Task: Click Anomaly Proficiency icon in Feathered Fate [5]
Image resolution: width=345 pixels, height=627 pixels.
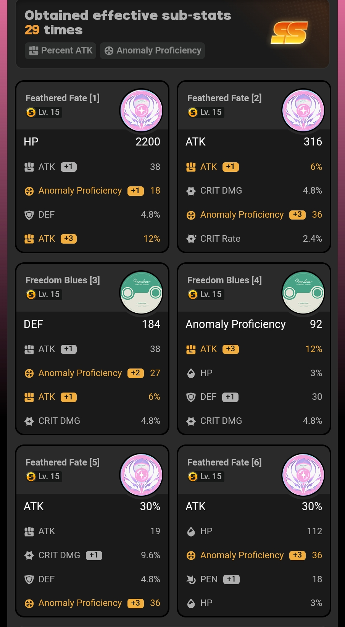Action: (29, 603)
